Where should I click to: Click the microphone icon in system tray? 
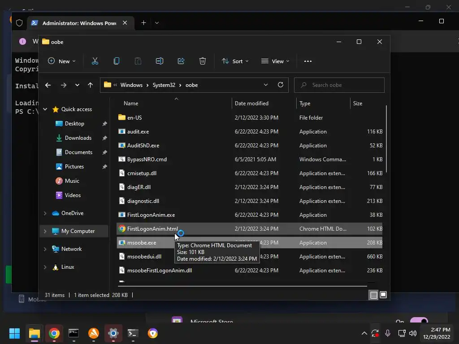(x=388, y=333)
